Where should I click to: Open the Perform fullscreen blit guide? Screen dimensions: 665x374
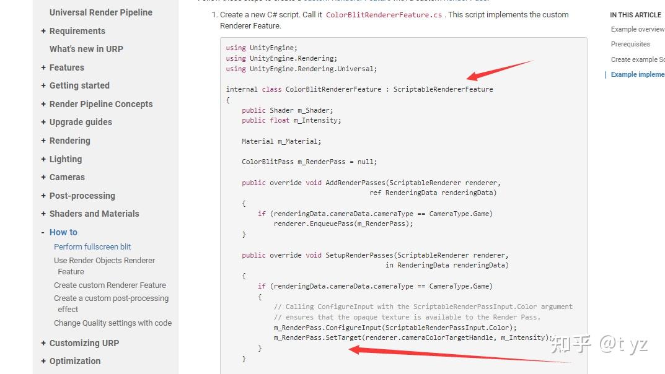click(x=92, y=246)
